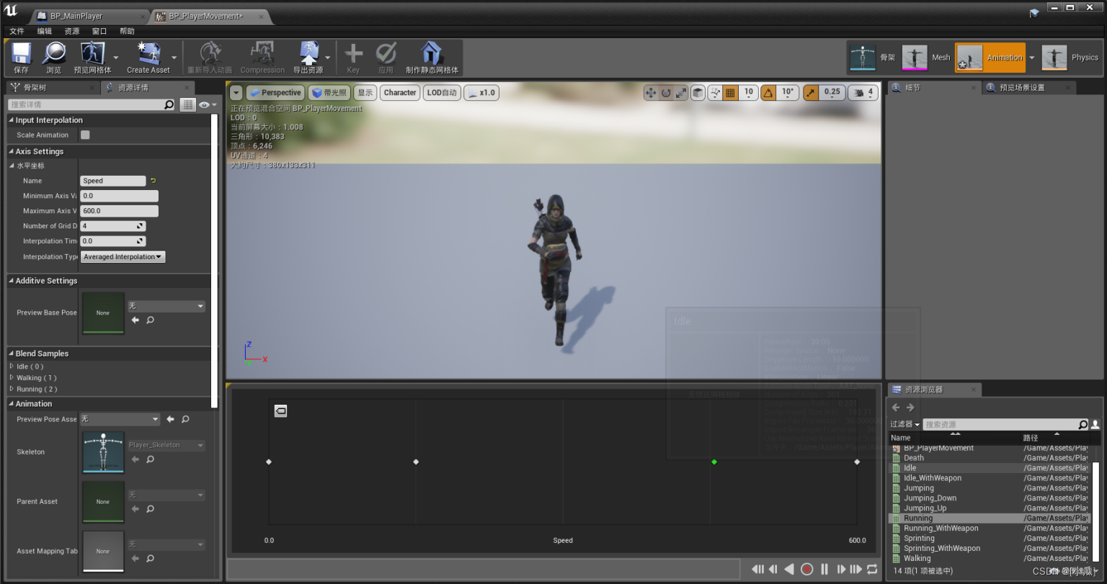Toggle the property matrix grid view button
1107x584 pixels.
point(188,104)
